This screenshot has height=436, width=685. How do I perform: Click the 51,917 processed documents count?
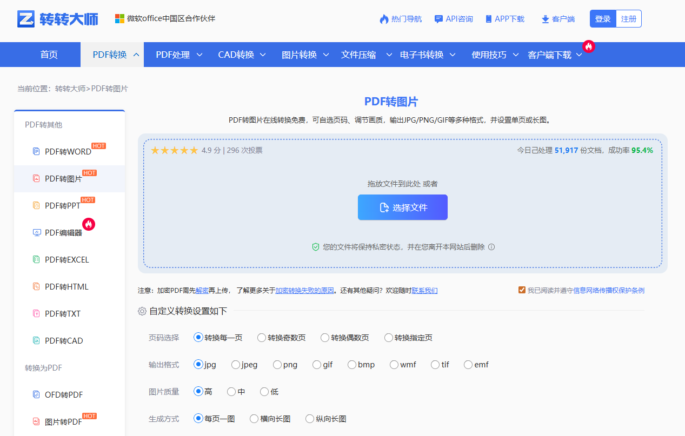567,150
